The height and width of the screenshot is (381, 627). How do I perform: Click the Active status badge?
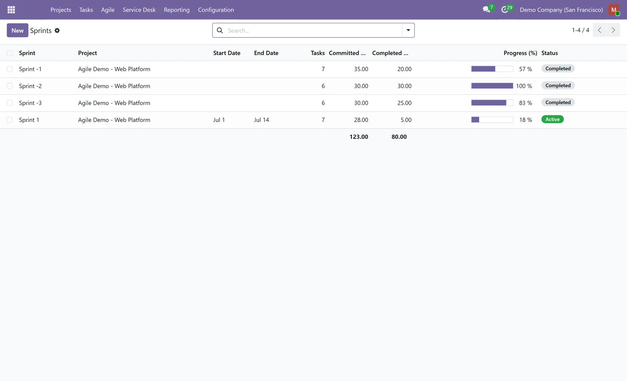coord(552,120)
